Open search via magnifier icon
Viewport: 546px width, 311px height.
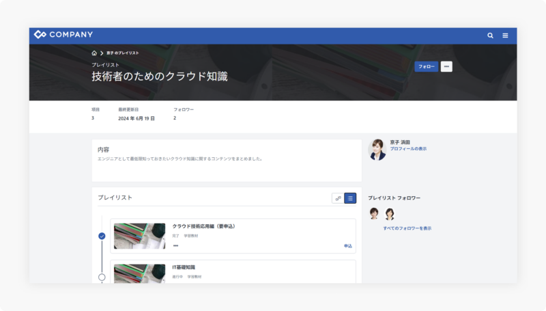[x=490, y=36]
